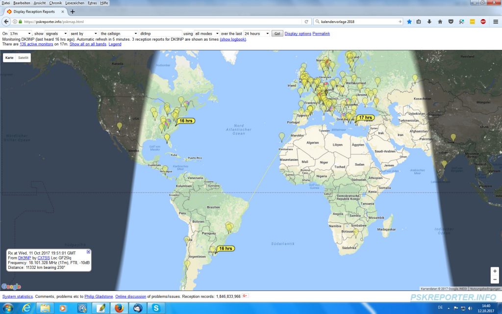The width and height of the screenshot is (502, 314).
Task: Go to the Firefox home page icon
Action: [440, 22]
